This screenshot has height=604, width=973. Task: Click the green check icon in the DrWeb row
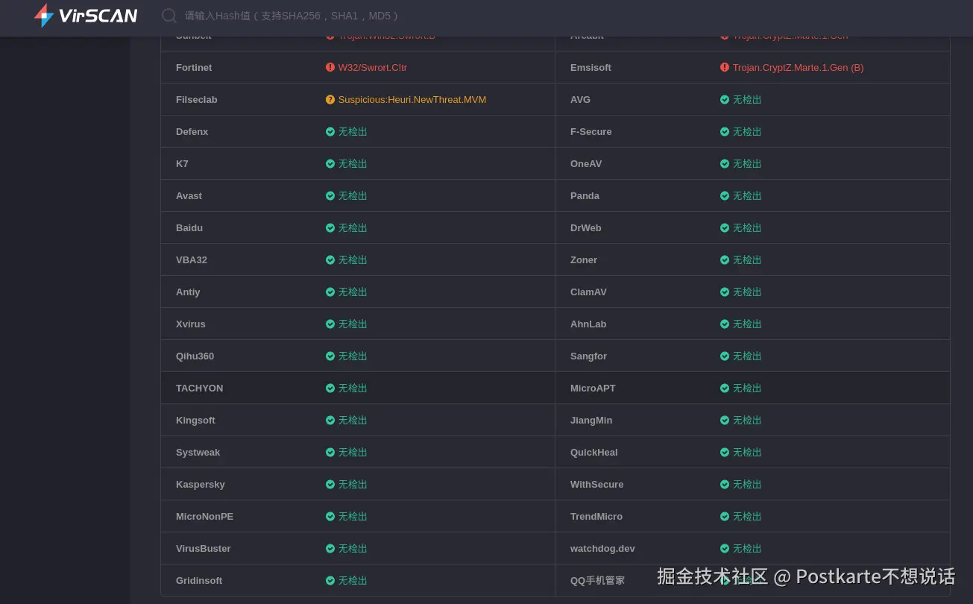click(725, 227)
